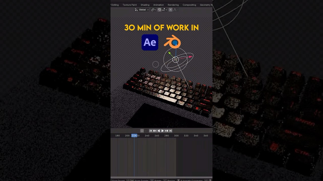This screenshot has width=323, height=181.
Task: Click frame 280 on the timeline ruler
Action: (x=167, y=135)
